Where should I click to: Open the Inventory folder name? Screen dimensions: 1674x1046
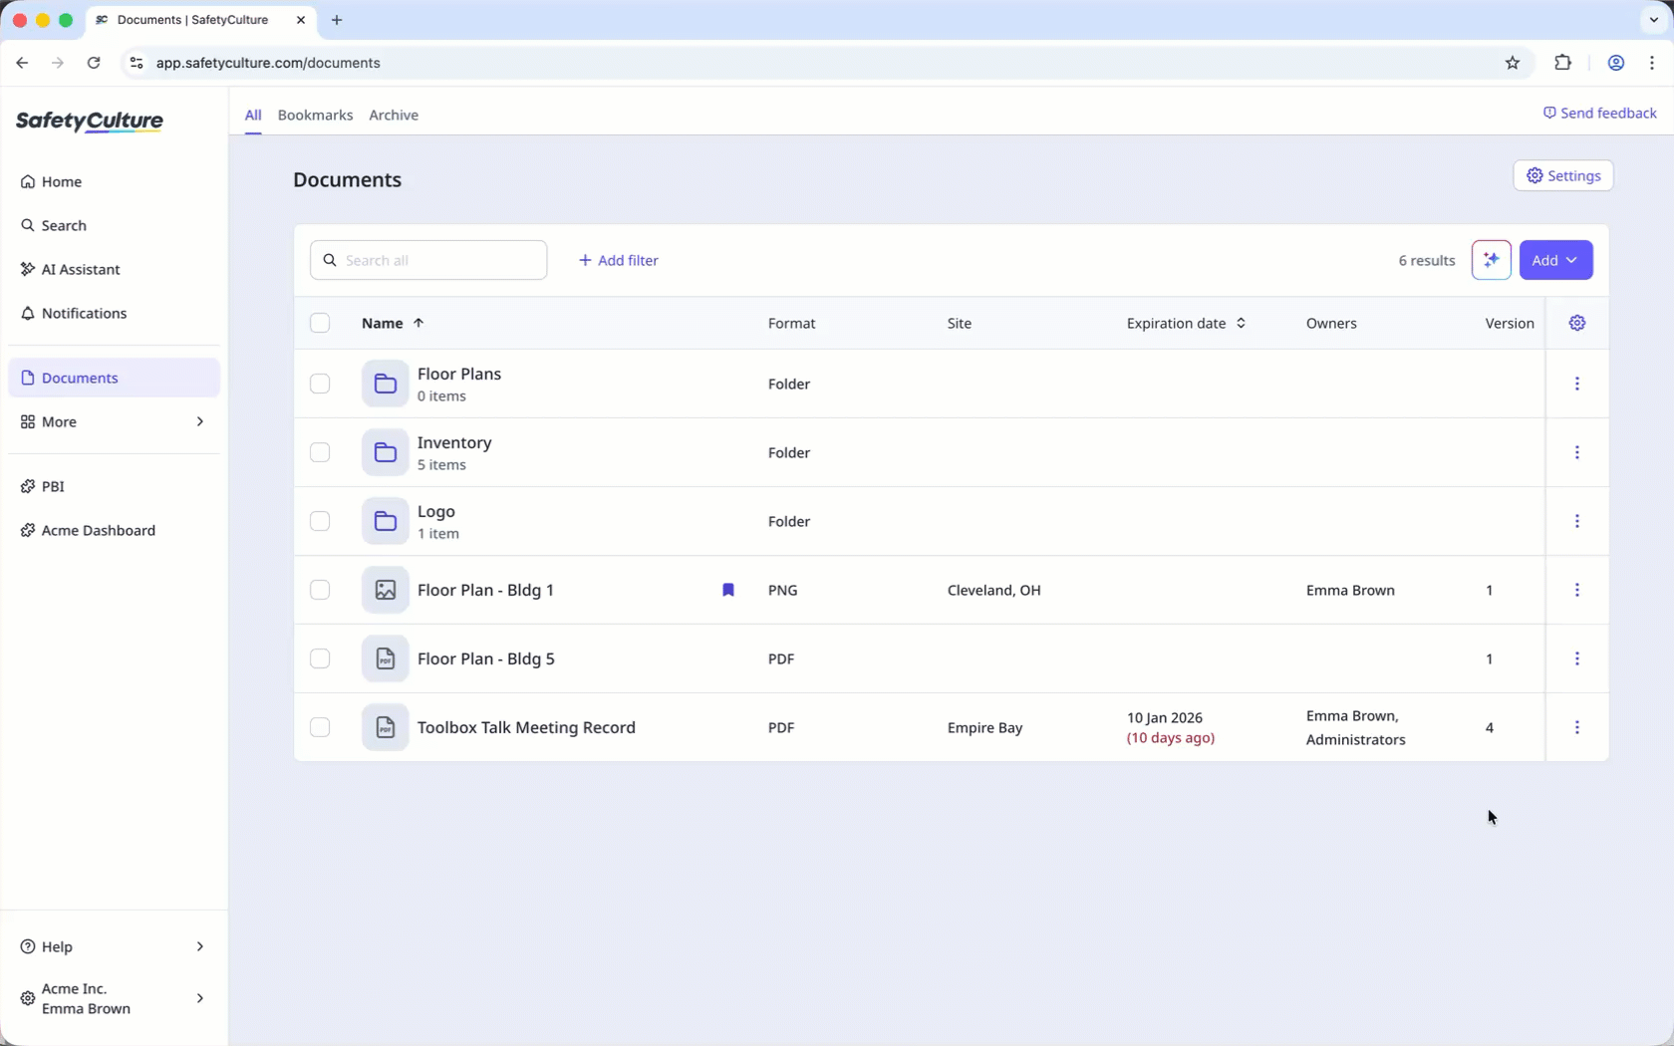tap(454, 442)
